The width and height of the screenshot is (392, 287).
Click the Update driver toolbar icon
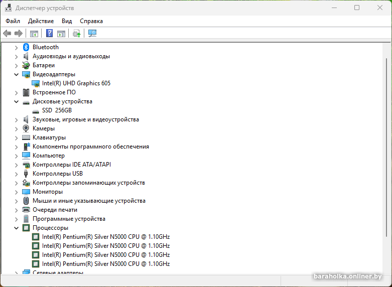point(77,33)
